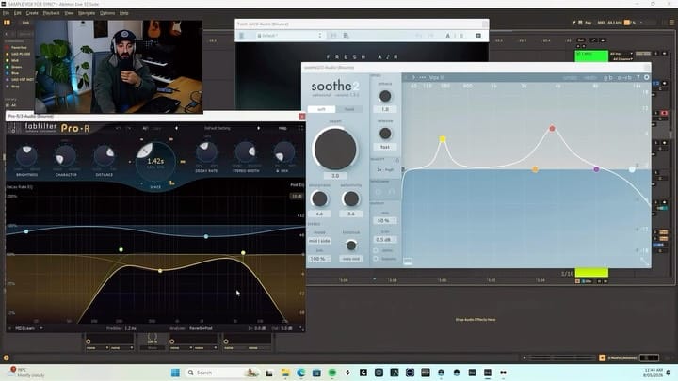Image resolution: width=678 pixels, height=381 pixels.
Task: Open Pro-R Default Setting preset selector
Action: point(218,128)
